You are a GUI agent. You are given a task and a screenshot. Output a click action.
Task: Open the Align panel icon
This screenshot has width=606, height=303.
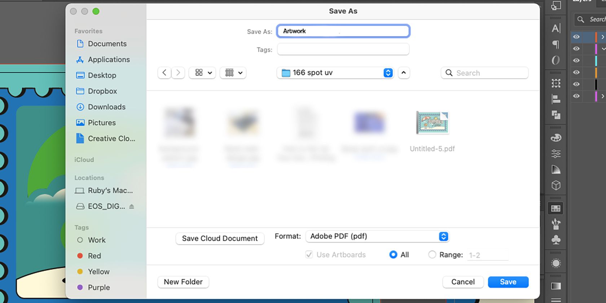[556, 99]
